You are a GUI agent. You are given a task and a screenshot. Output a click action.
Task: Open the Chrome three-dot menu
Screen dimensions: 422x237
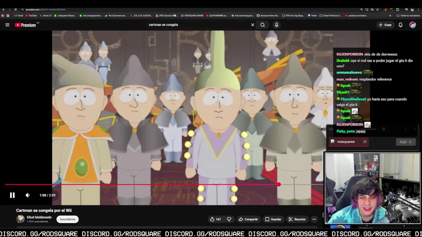[x=418, y=10]
